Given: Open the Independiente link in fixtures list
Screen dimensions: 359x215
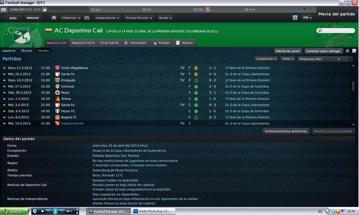Looking at the screenshot, I should (x=72, y=123).
